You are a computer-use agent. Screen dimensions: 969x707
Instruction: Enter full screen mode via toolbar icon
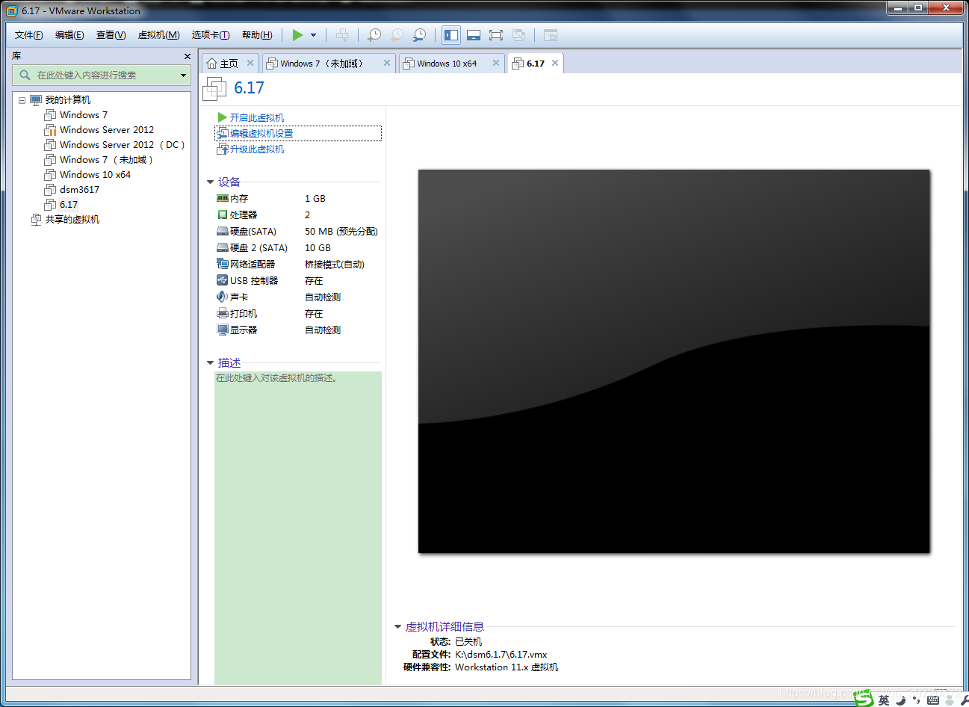[496, 35]
